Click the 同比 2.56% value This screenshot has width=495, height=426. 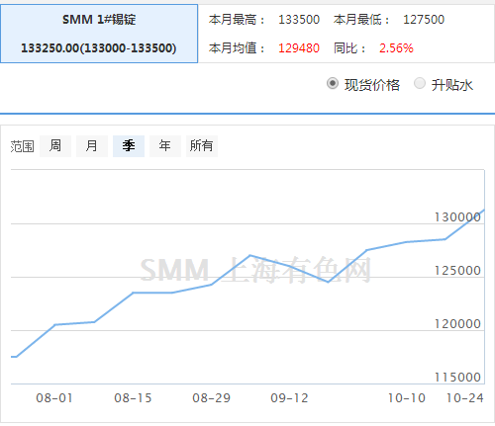[396, 48]
